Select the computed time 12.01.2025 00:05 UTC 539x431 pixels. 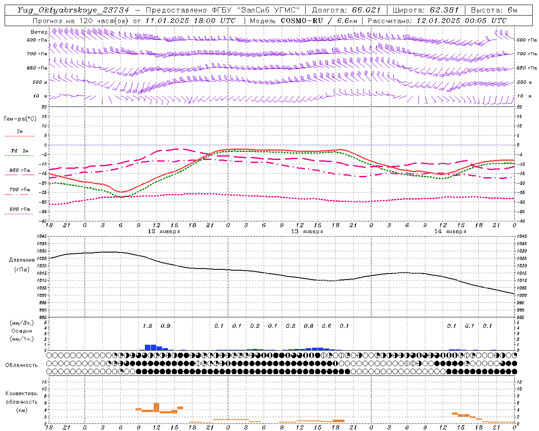point(462,21)
